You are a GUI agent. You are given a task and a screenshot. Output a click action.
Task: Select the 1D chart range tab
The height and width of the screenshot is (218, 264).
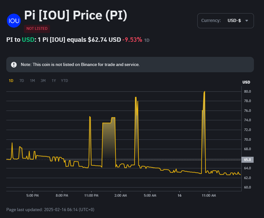(x=11, y=81)
